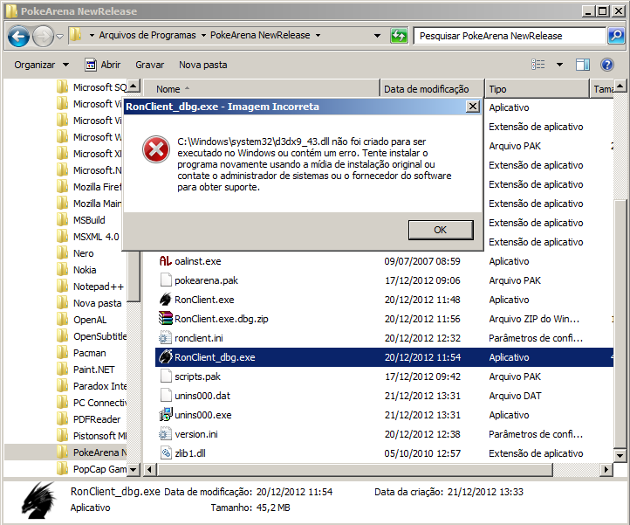
Task: Sort by the Tipo column header
Action: click(537, 89)
